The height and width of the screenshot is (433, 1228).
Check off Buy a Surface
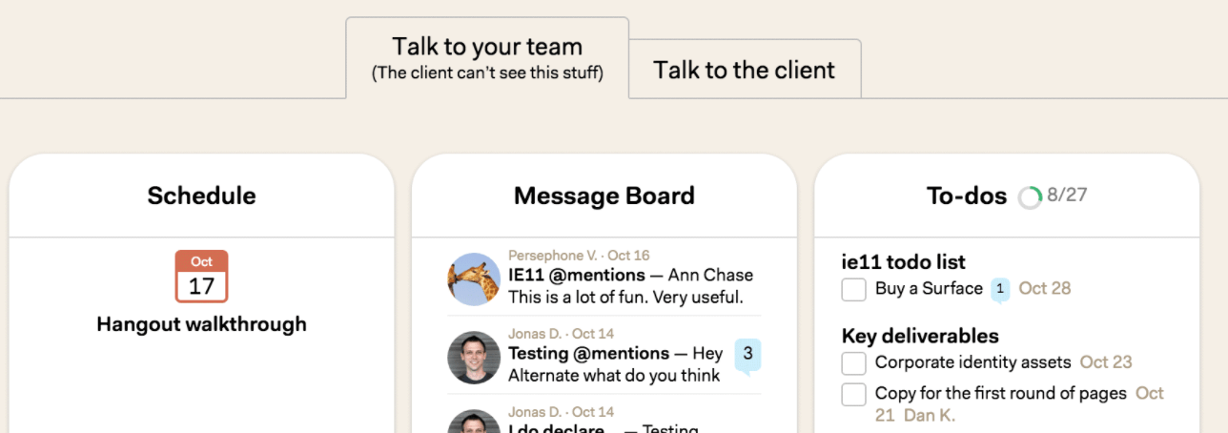854,289
